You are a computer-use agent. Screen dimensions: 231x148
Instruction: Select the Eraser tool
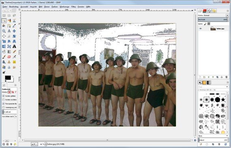[9, 57]
